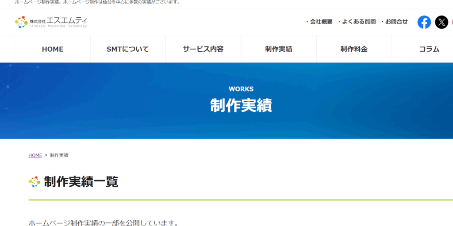Go to the コラム navigation item
Viewport: 453px width, 226px height.
(x=429, y=49)
